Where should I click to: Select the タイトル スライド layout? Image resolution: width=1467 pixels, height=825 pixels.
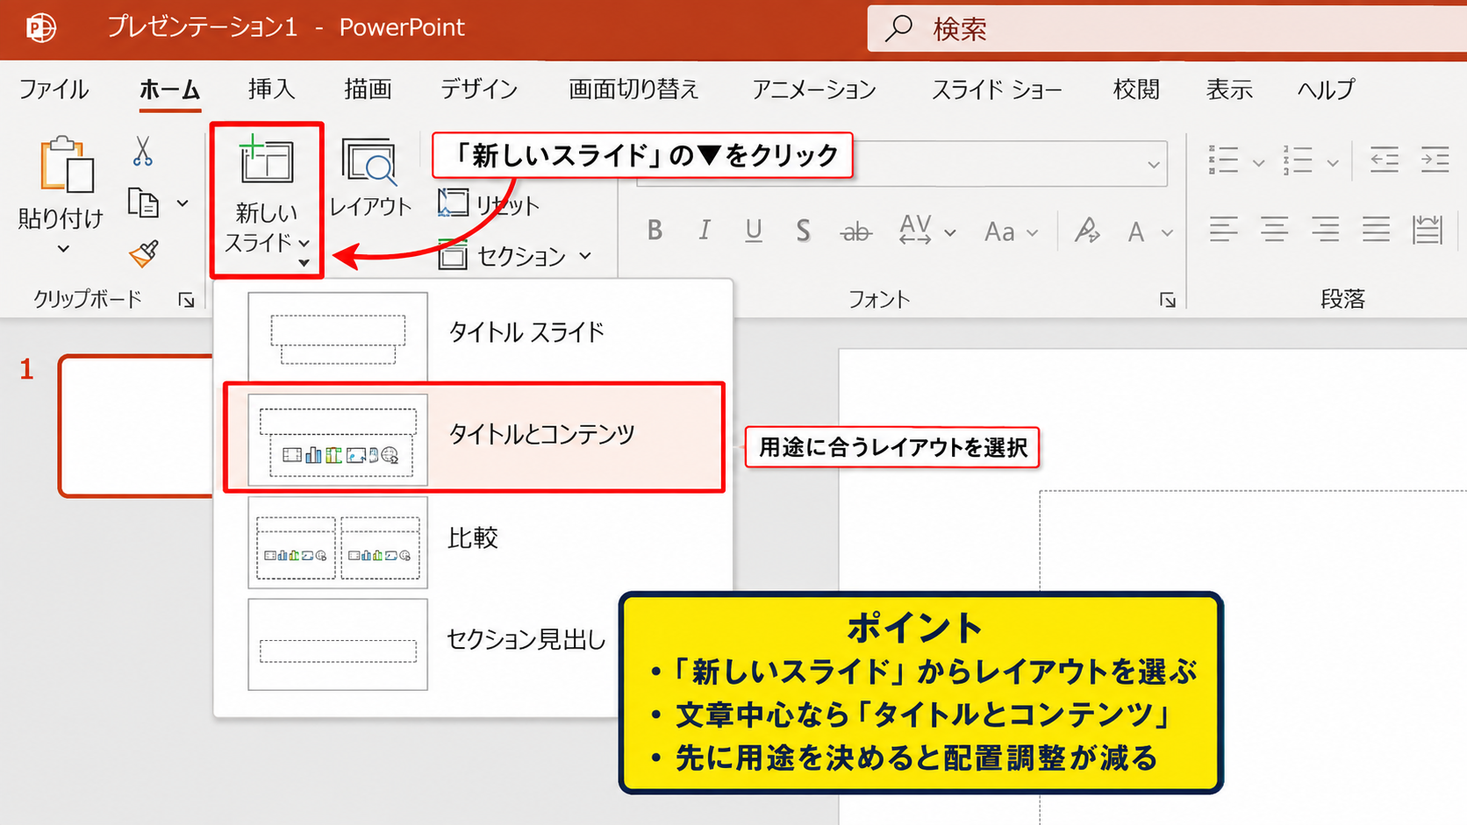pyautogui.click(x=474, y=333)
